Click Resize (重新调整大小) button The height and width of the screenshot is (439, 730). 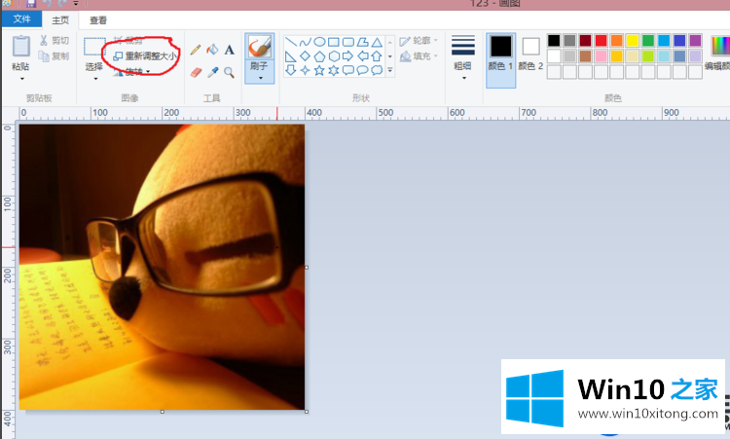[145, 56]
